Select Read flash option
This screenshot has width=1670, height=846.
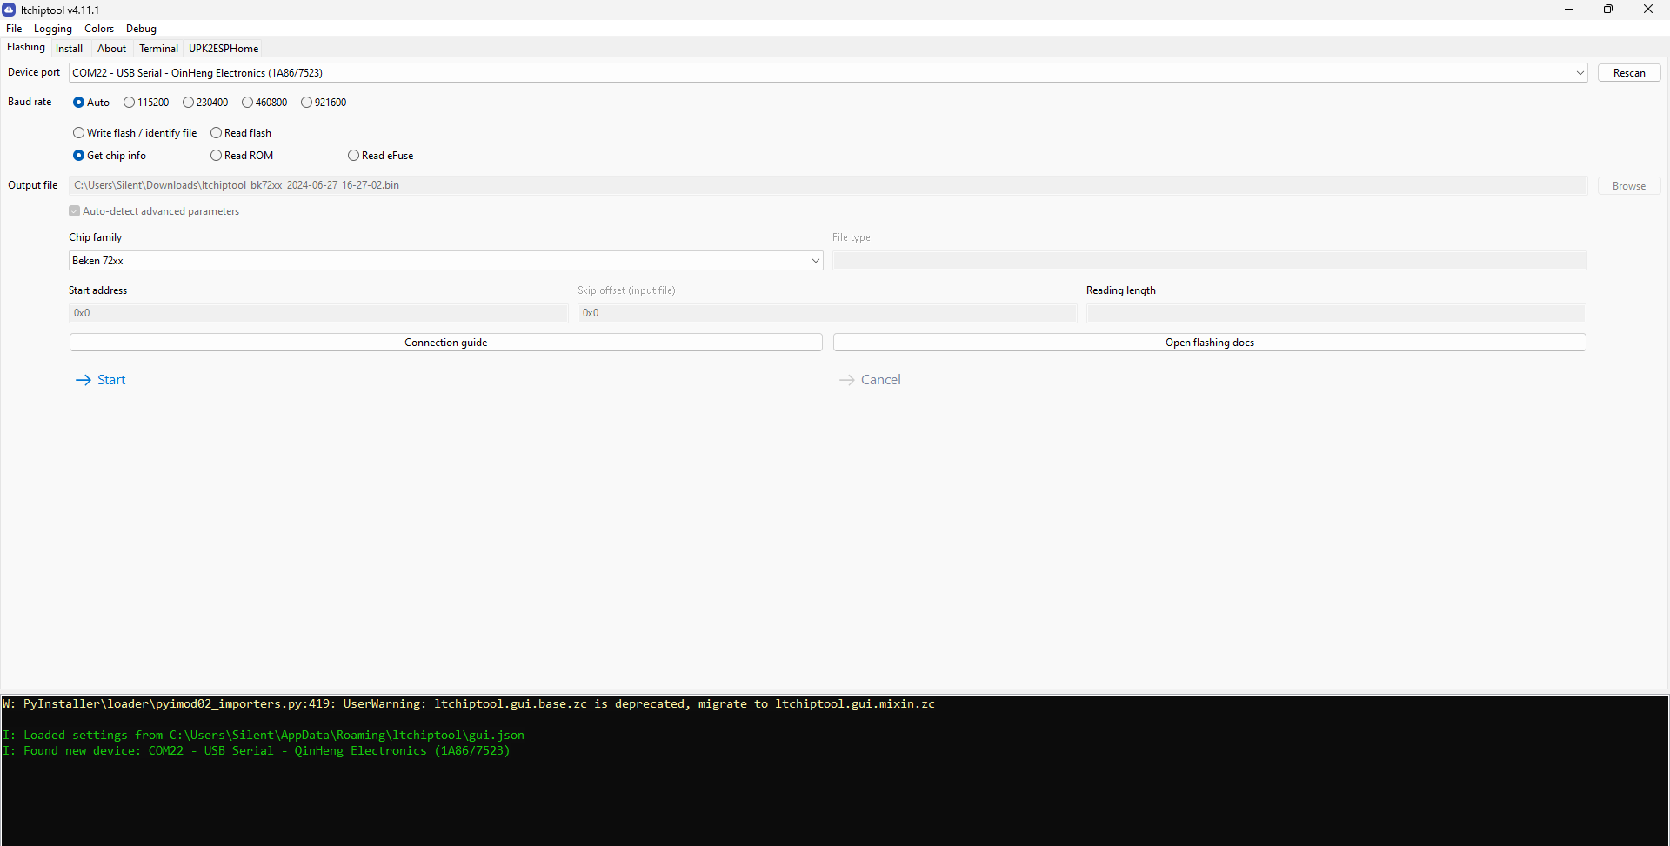click(x=241, y=133)
